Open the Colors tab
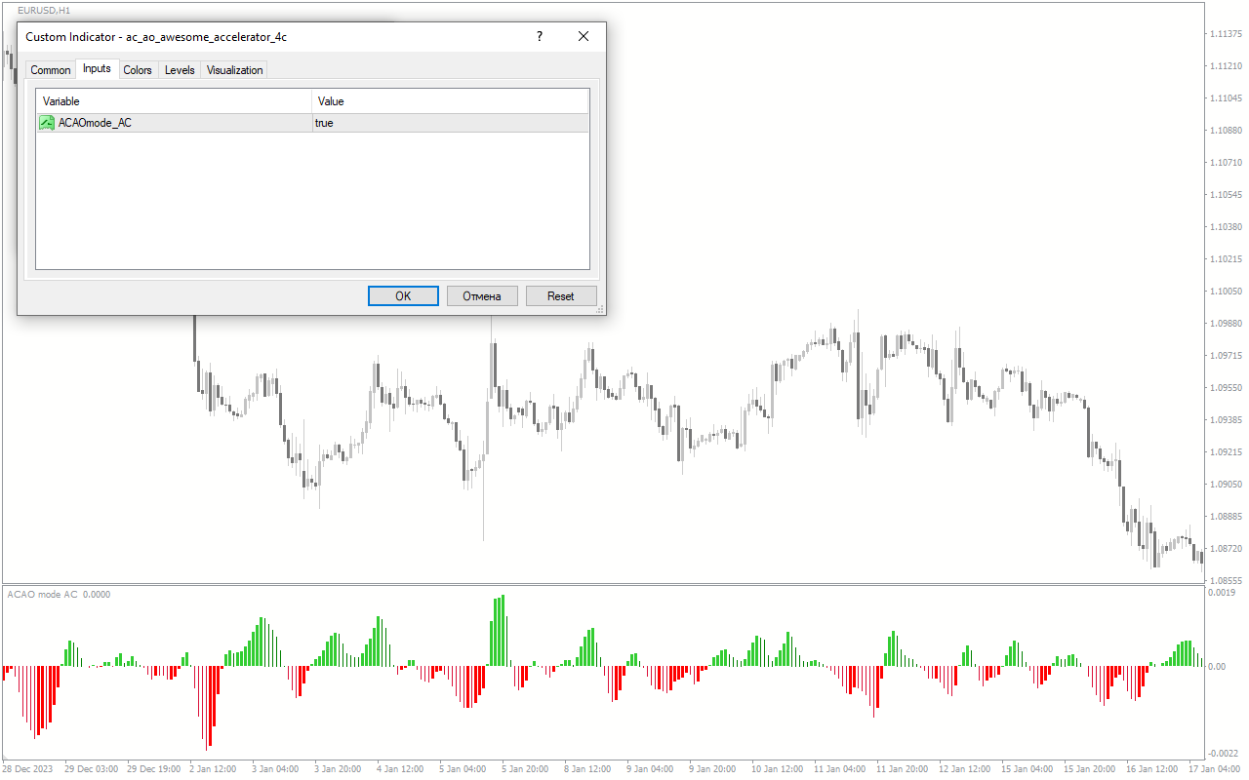The width and height of the screenshot is (1249, 780). coord(138,70)
